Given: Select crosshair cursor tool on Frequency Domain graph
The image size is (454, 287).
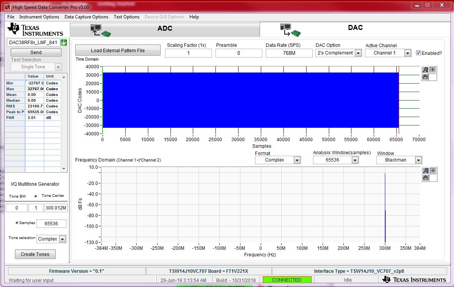Looking at the screenshot, I should (x=432, y=171).
